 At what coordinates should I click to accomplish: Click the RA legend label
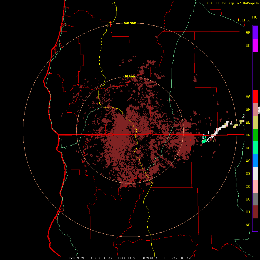click(x=248, y=148)
